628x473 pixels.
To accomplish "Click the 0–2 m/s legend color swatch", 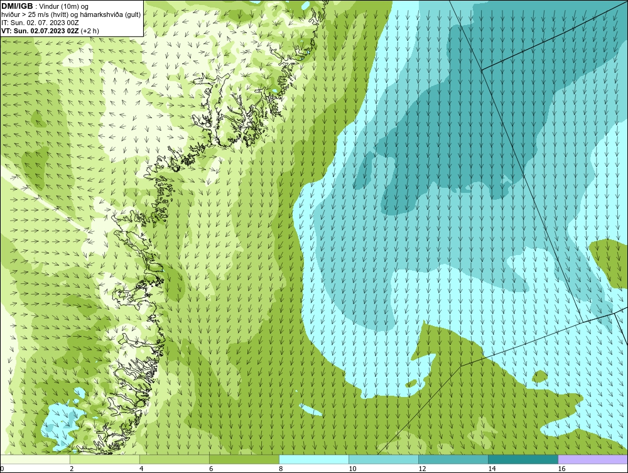I will point(35,459).
